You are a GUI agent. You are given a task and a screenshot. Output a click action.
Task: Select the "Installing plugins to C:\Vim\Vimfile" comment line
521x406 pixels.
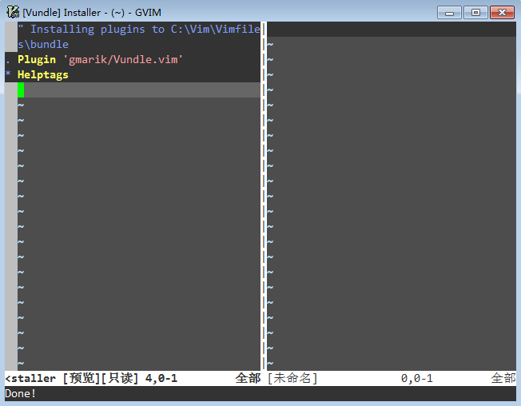[x=139, y=30]
